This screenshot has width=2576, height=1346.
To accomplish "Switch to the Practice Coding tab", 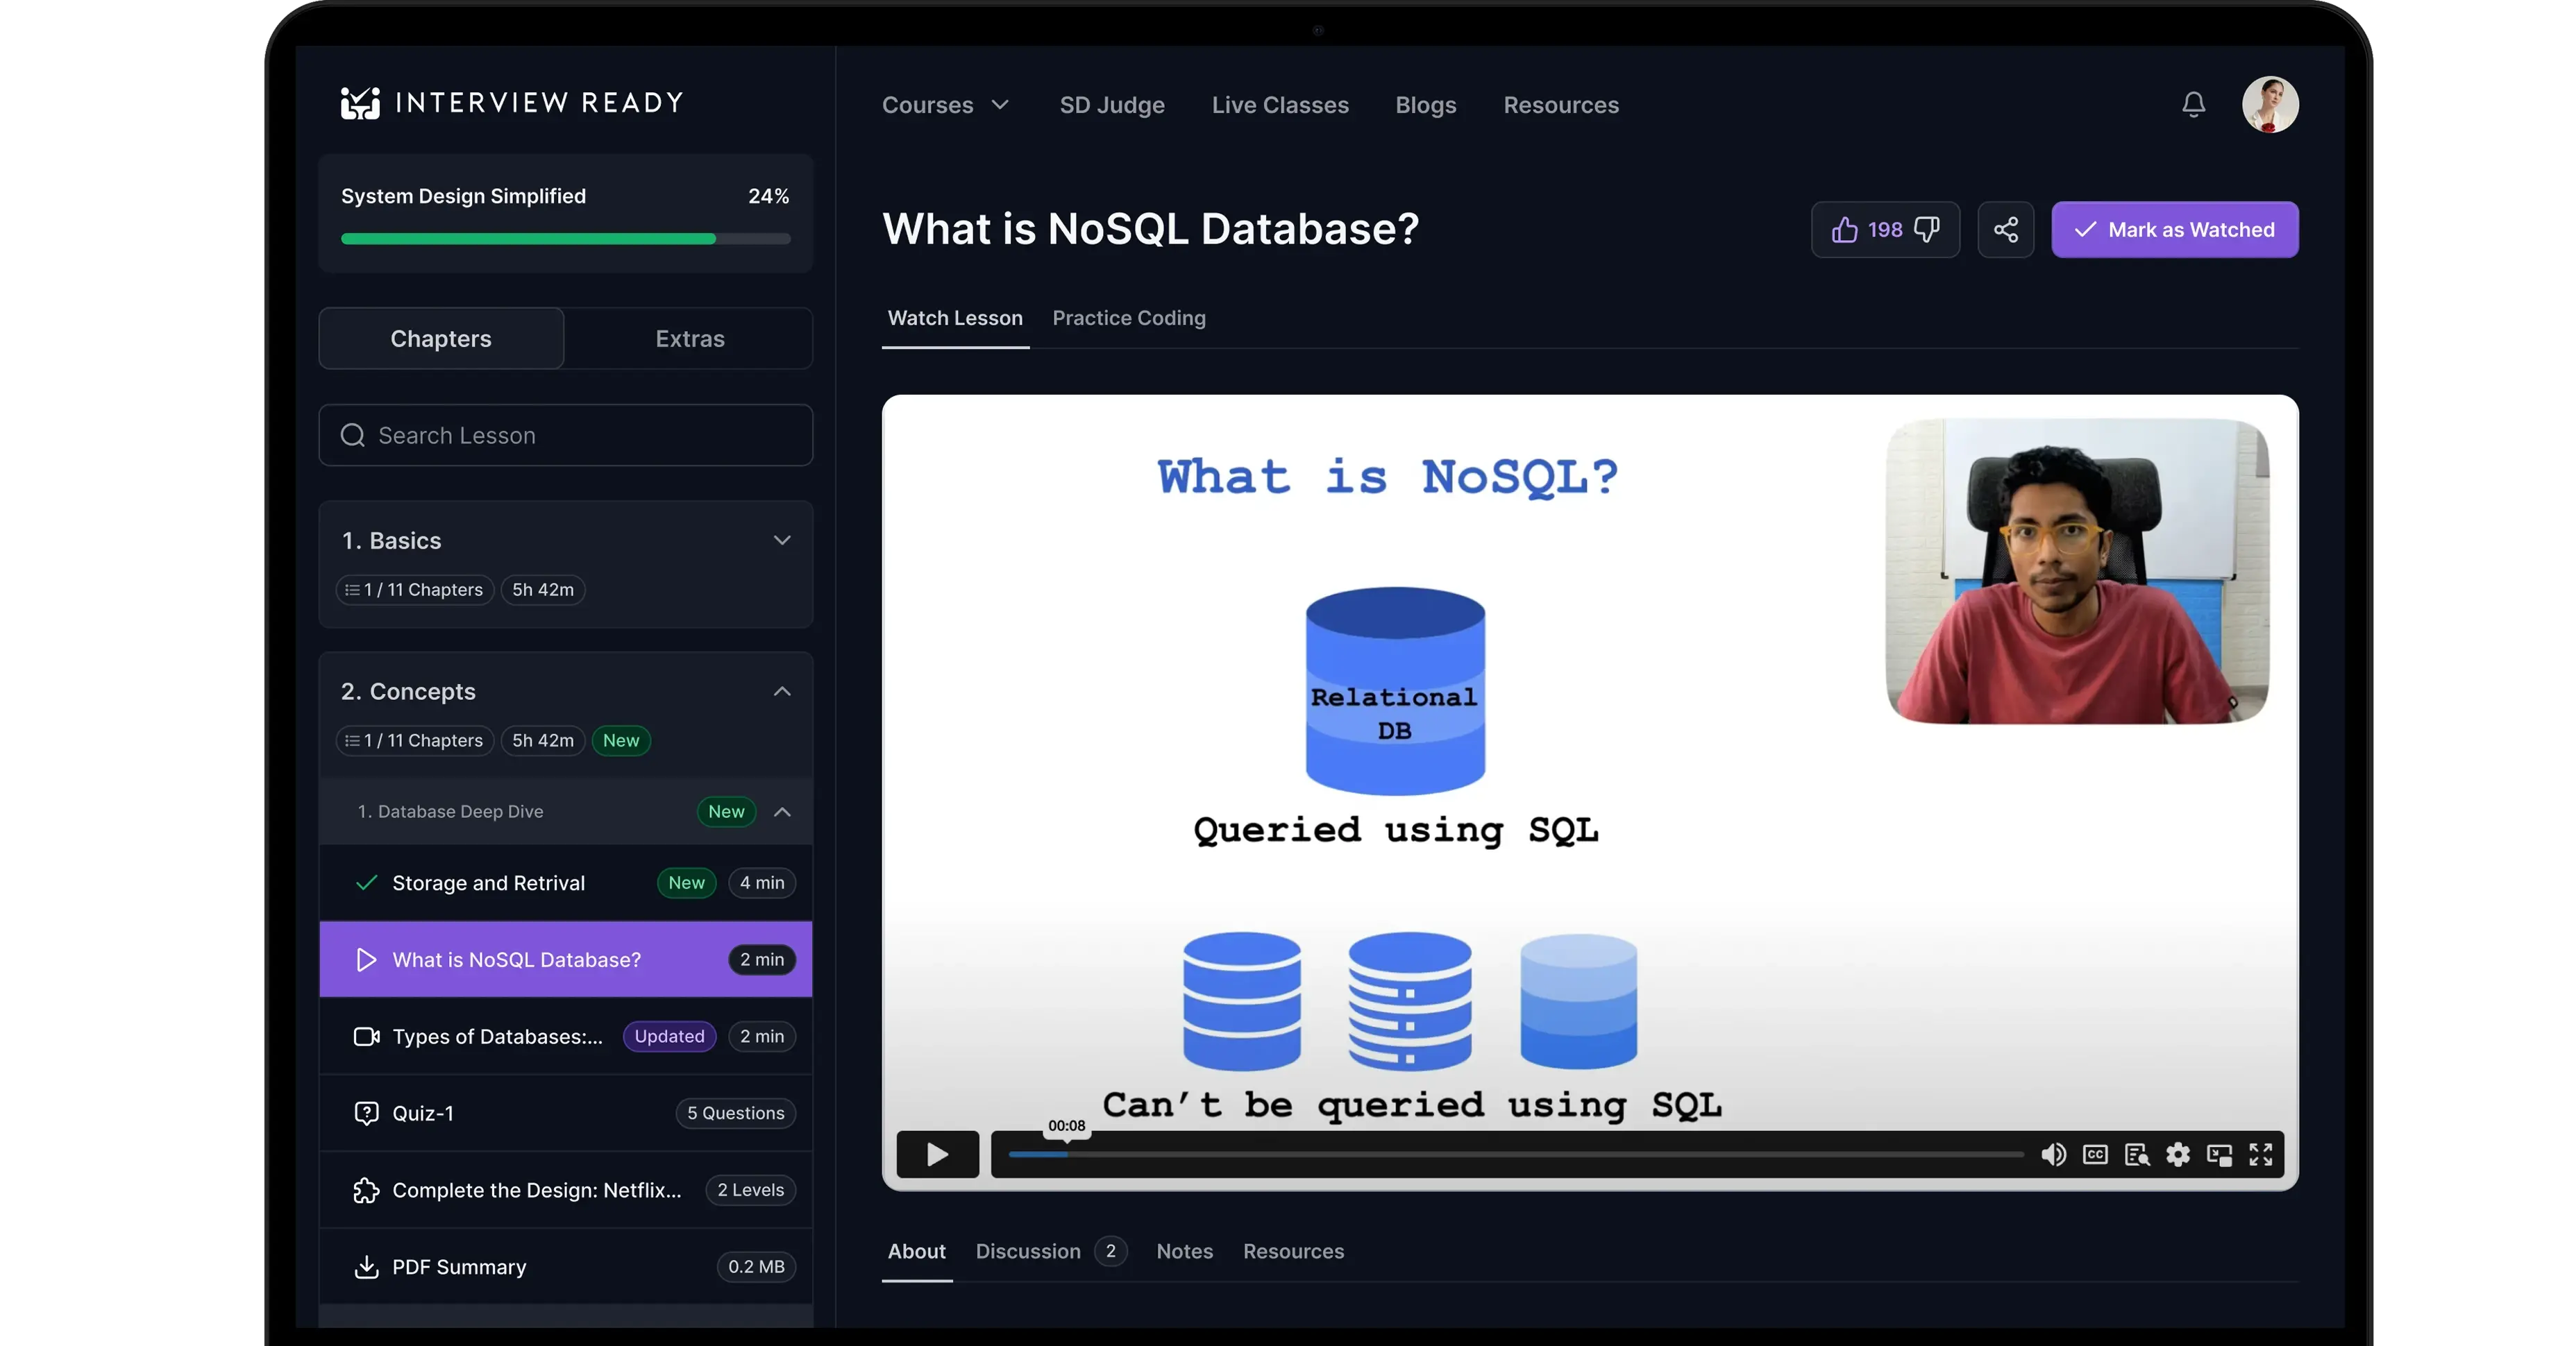I will pos(1129,318).
